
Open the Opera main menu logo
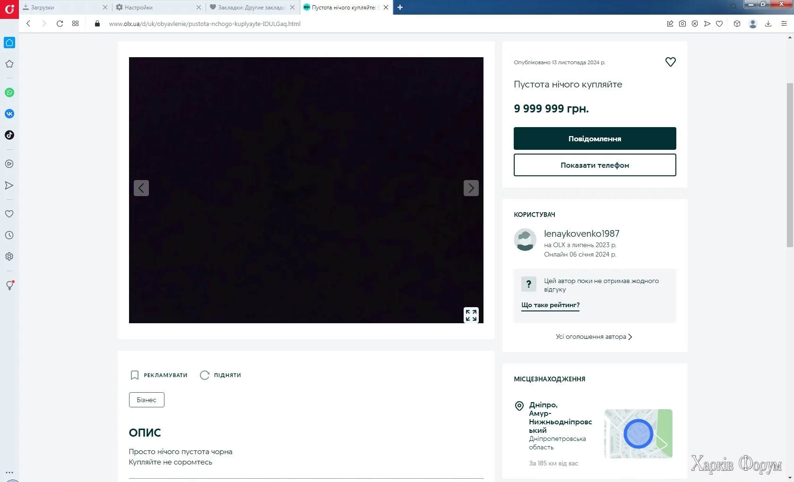pos(9,9)
